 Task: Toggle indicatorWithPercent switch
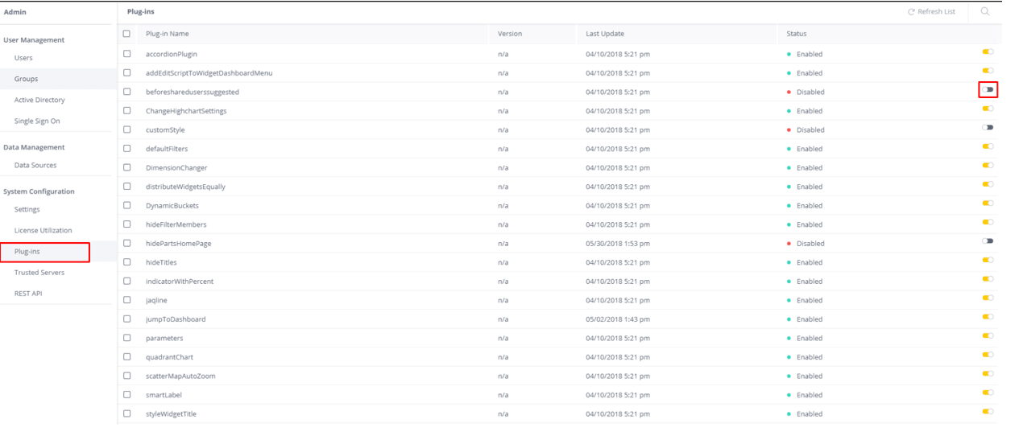pyautogui.click(x=988, y=279)
